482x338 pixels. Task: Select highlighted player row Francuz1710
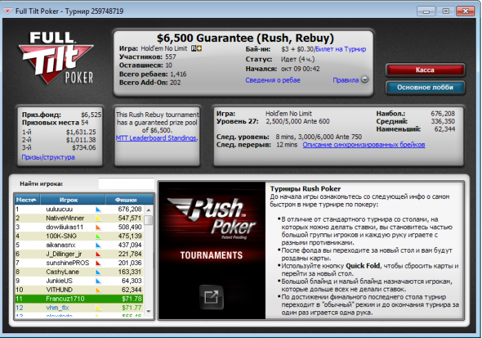(79, 299)
